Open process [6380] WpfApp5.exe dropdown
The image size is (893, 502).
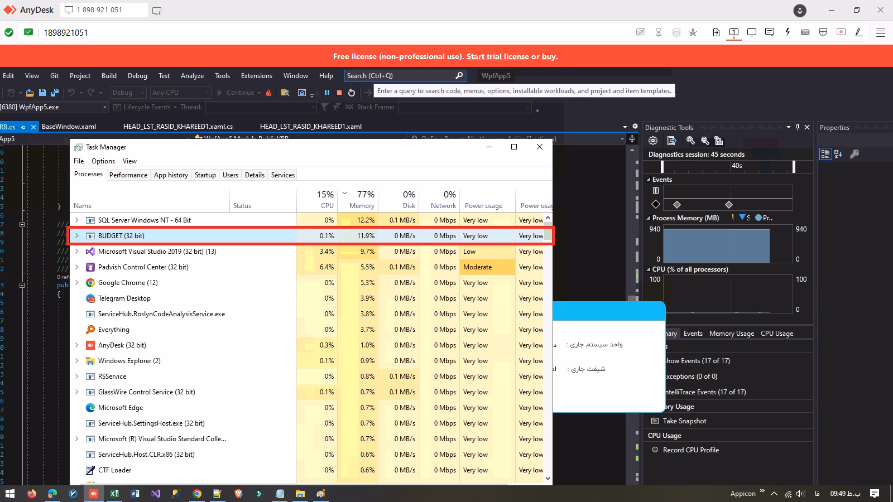[54, 107]
